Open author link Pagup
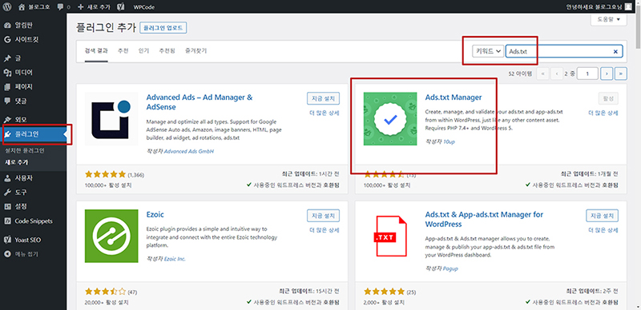Screen dimensions: 641x310 click(450, 268)
